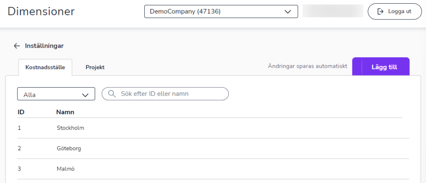The image size is (426, 183).
Task: Click the Dimensioner page title
Action: click(x=41, y=12)
